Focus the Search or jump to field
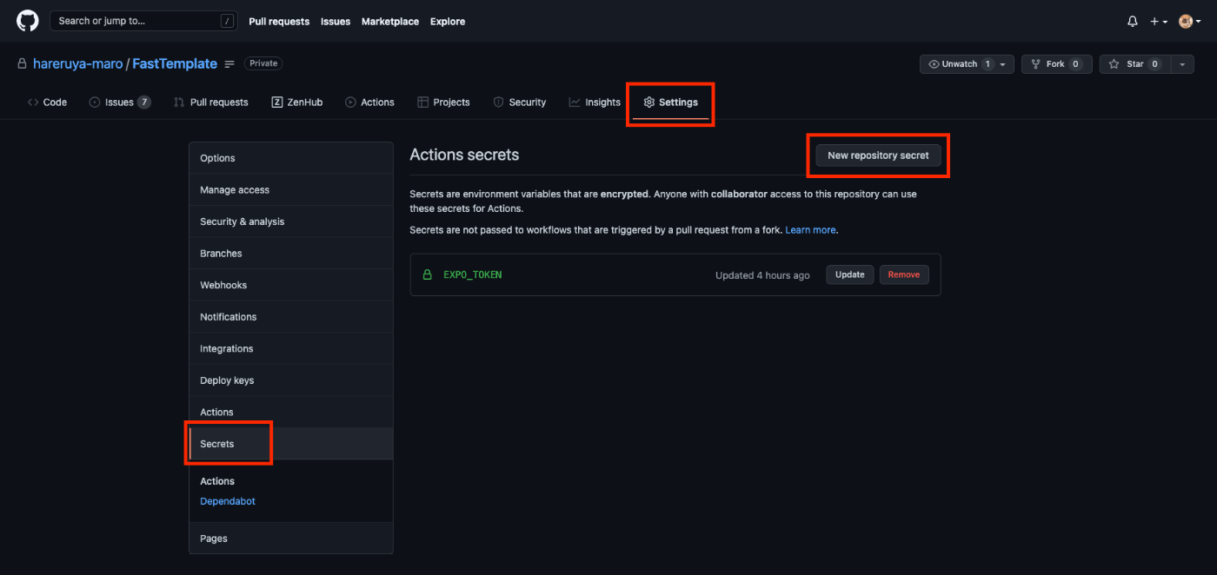The height and width of the screenshot is (575, 1217). click(143, 21)
